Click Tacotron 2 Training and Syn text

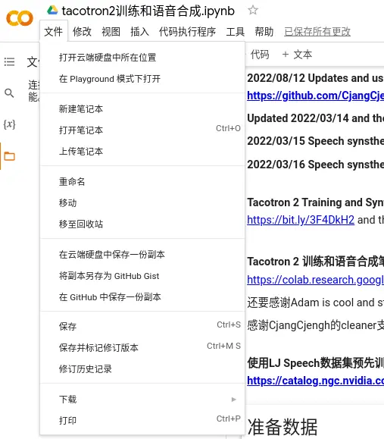tap(316, 202)
